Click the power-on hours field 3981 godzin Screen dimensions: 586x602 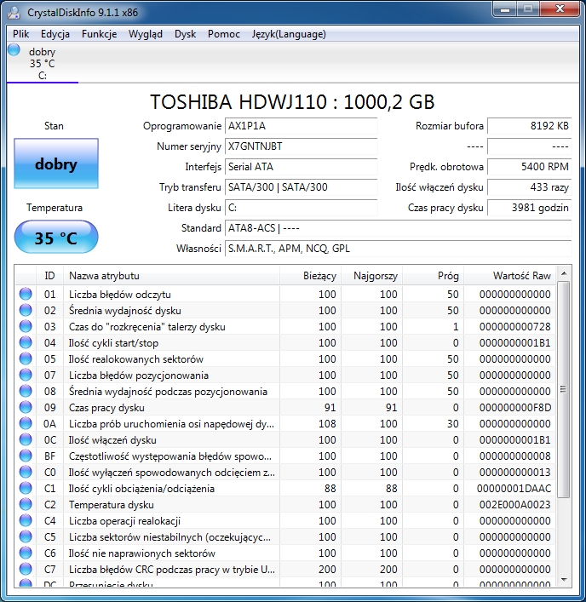click(530, 208)
